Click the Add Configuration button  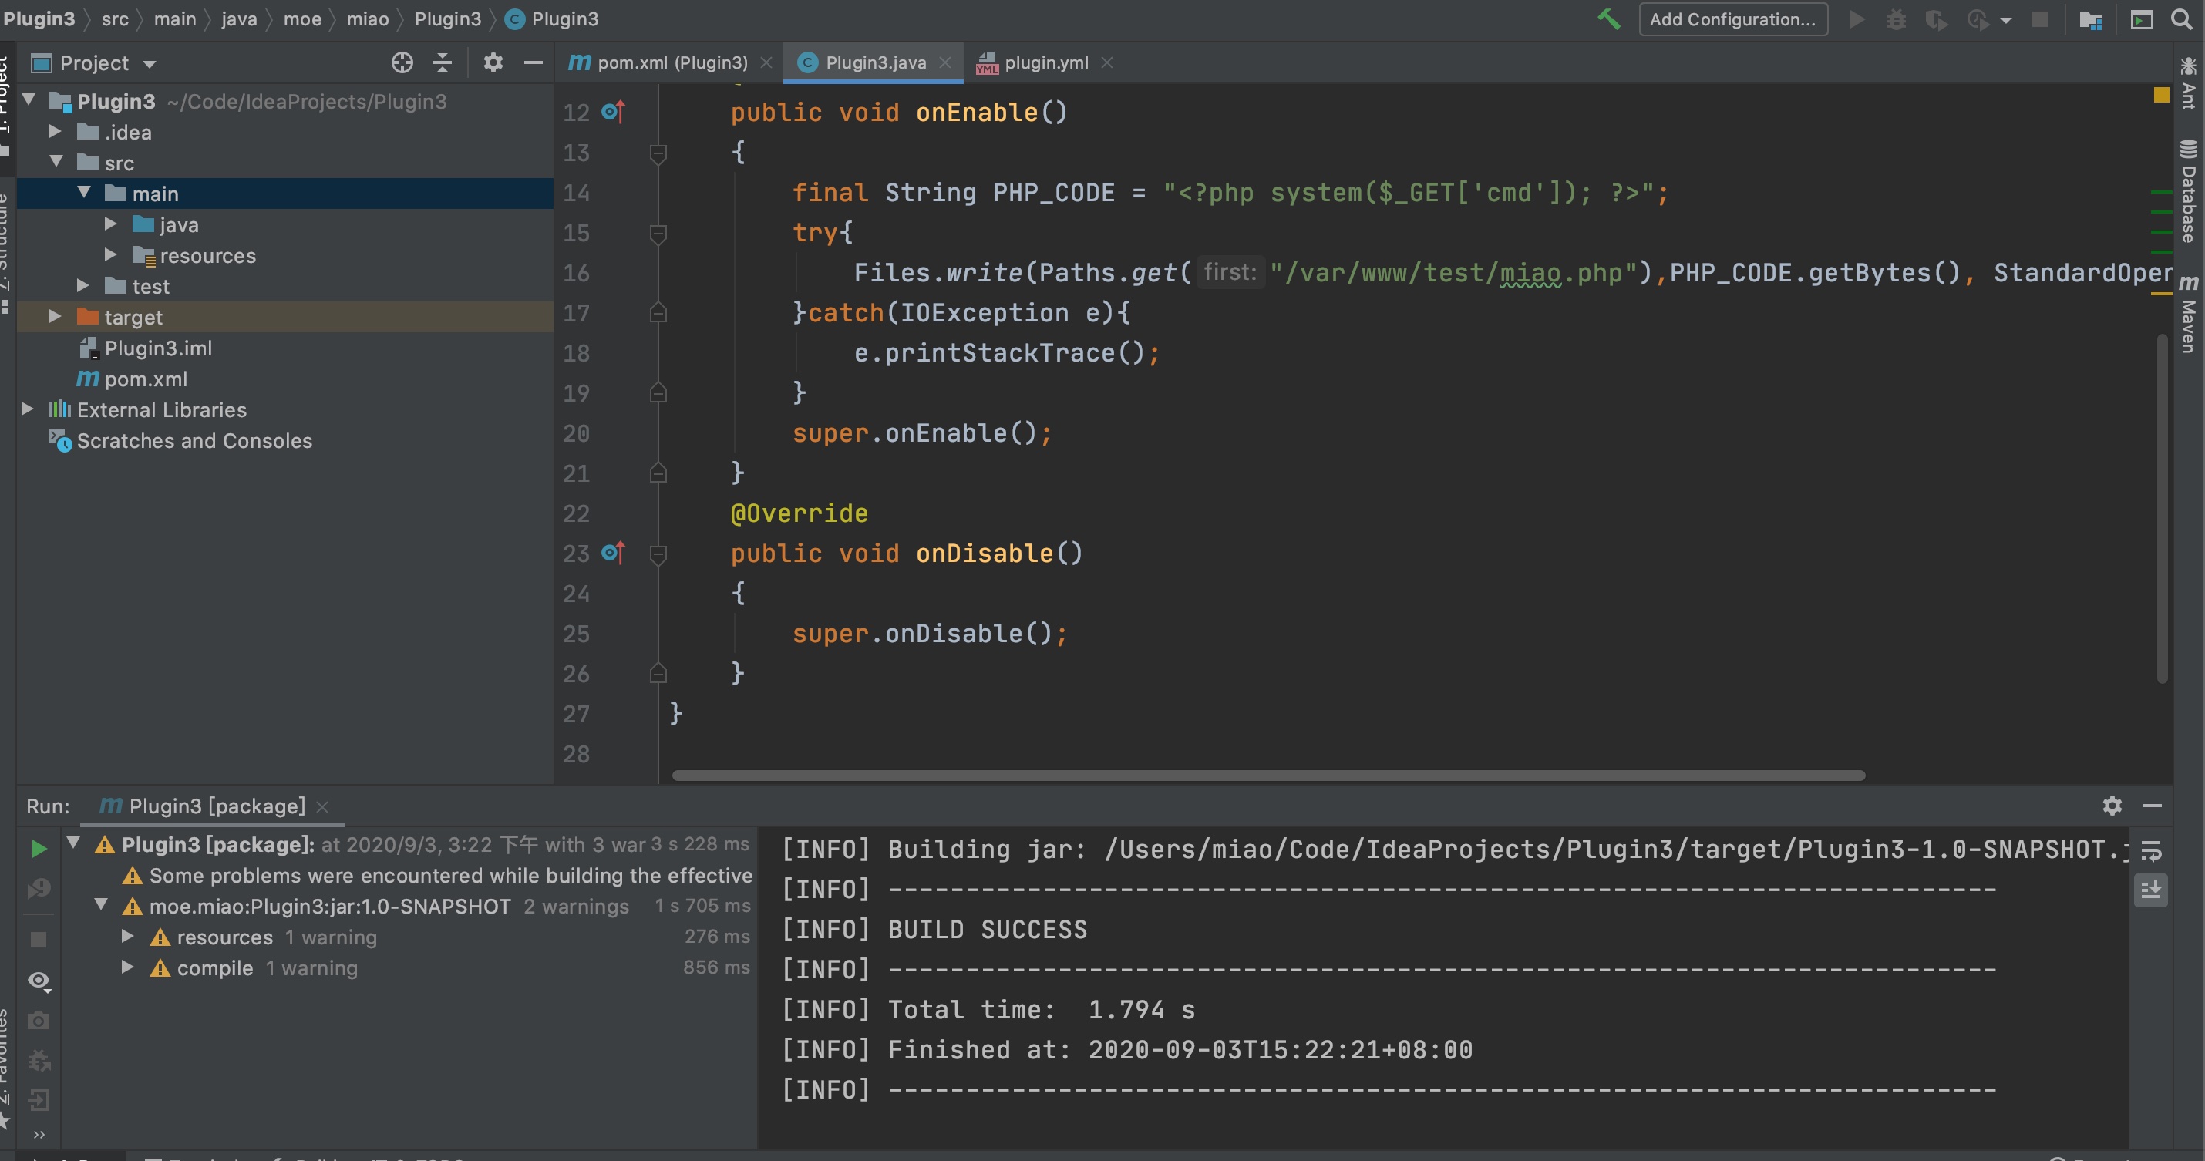coord(1732,19)
